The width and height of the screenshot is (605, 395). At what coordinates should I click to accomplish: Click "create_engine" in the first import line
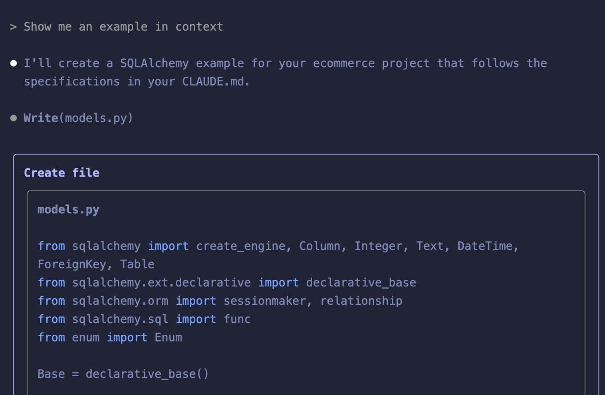click(x=241, y=246)
